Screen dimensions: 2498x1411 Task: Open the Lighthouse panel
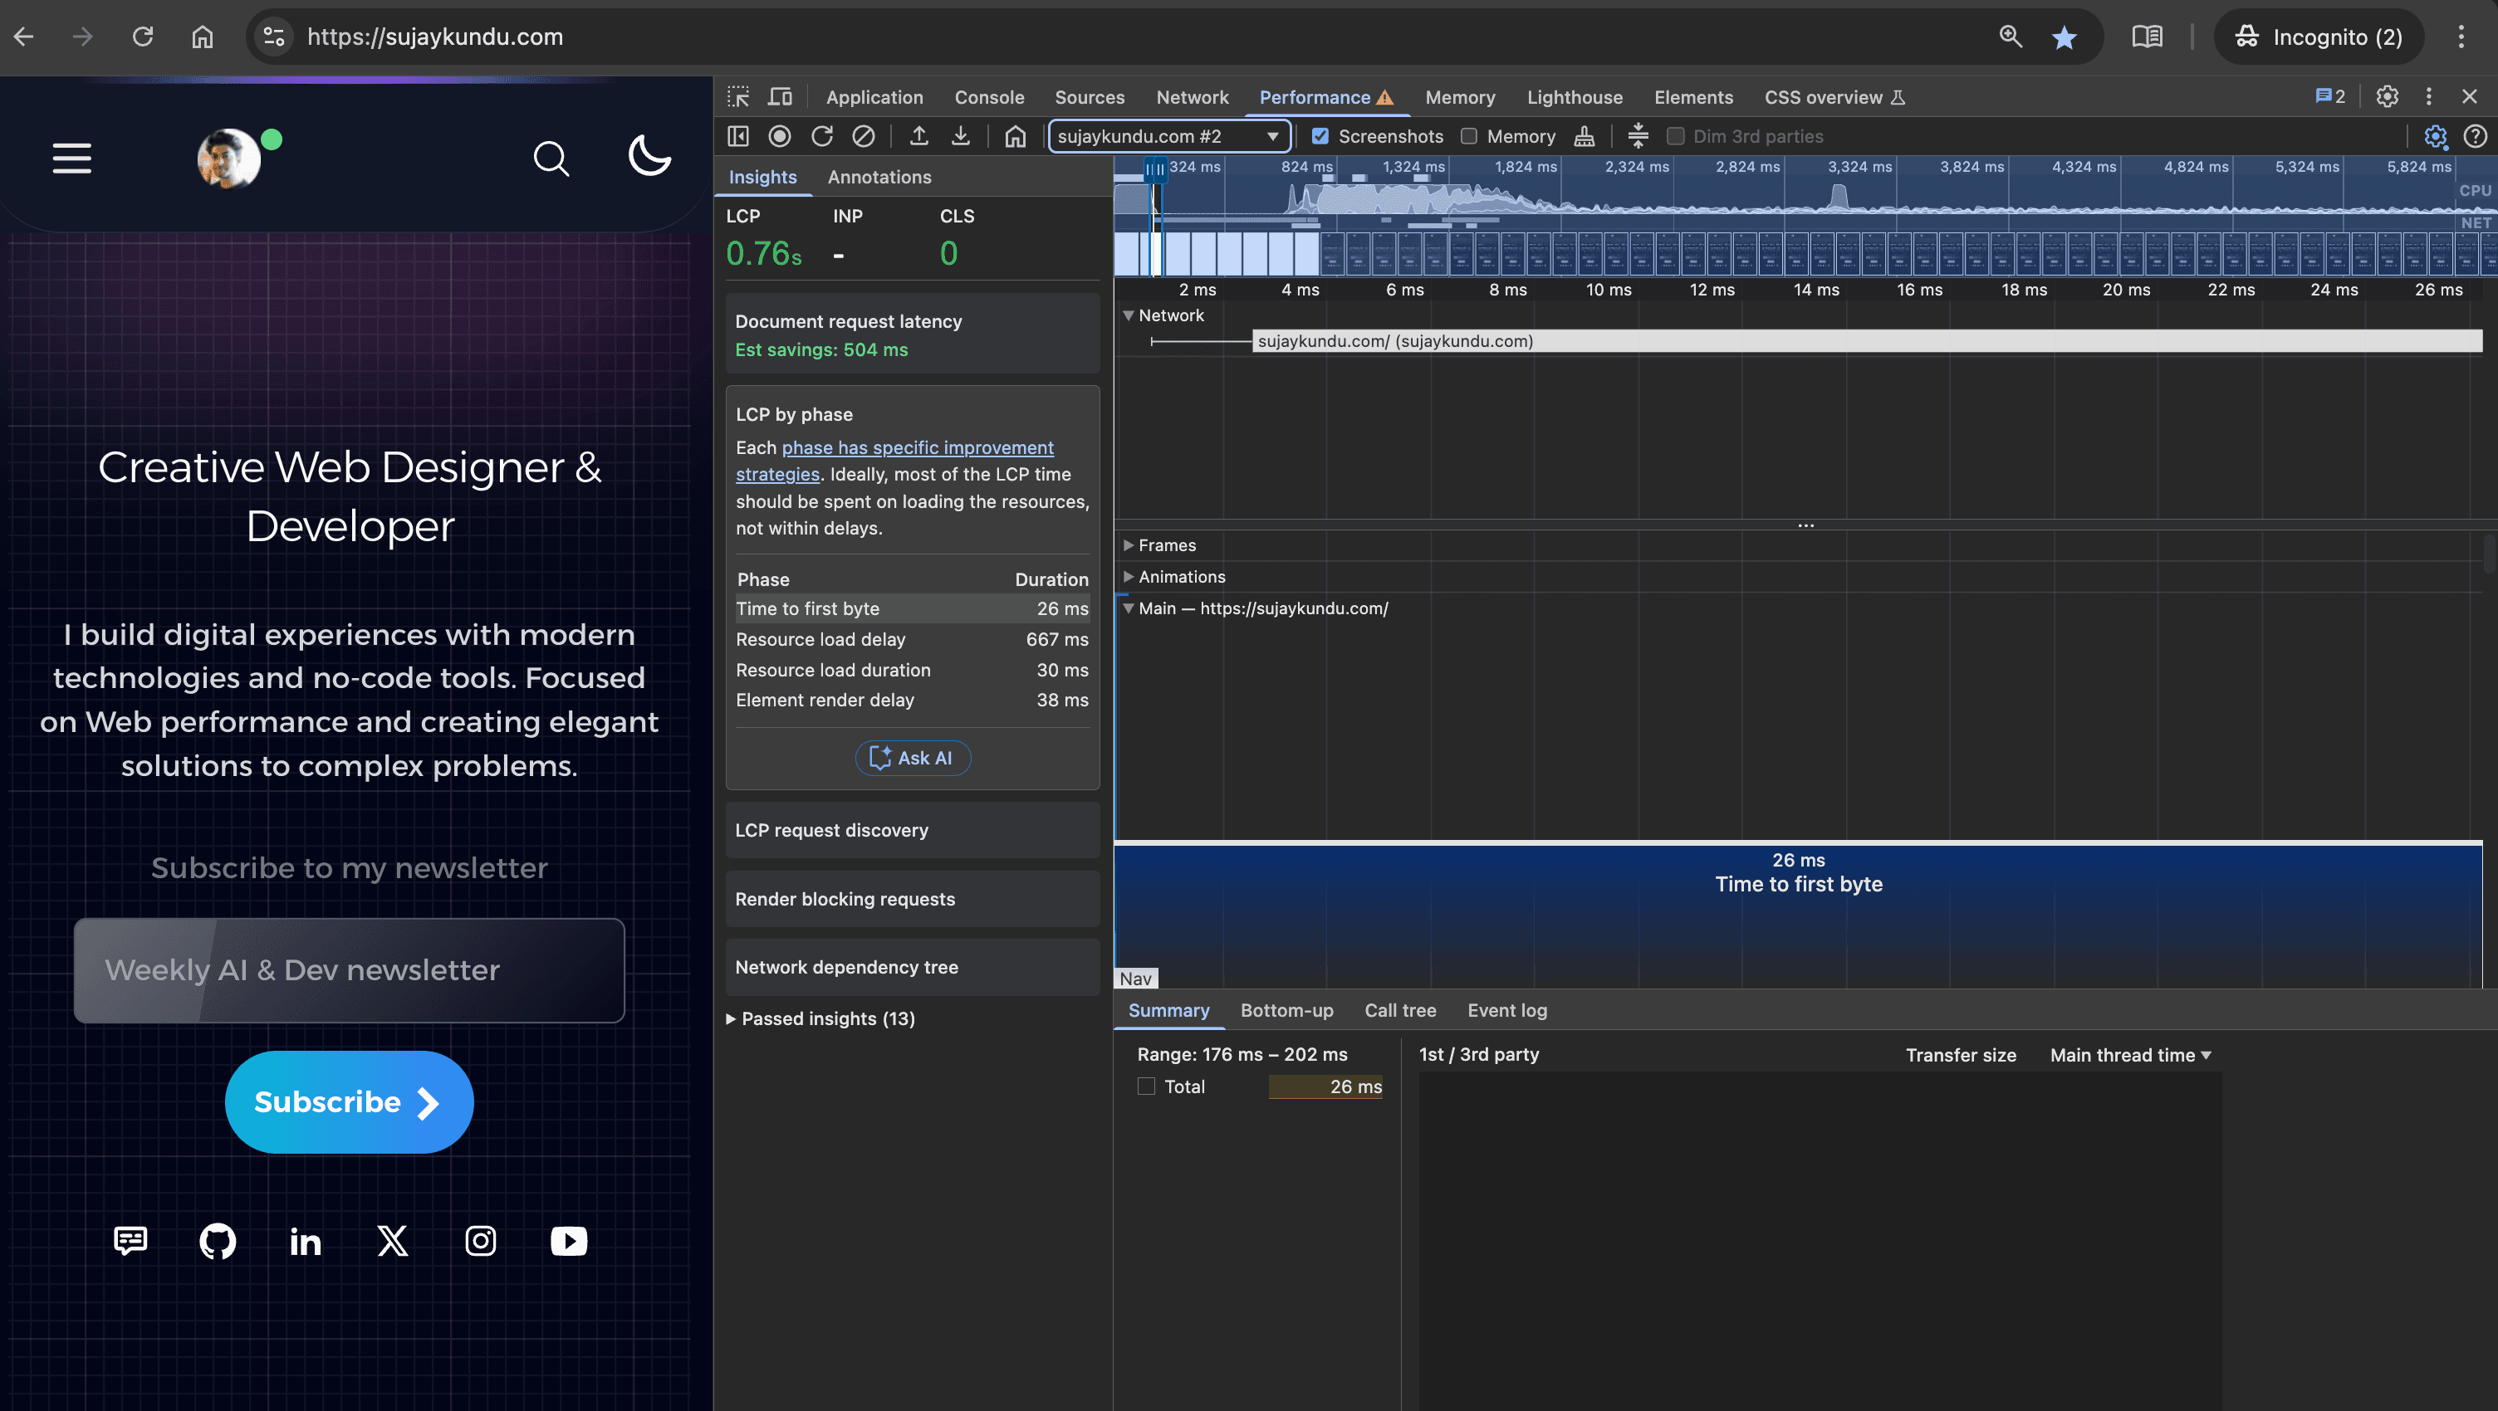[1574, 97]
